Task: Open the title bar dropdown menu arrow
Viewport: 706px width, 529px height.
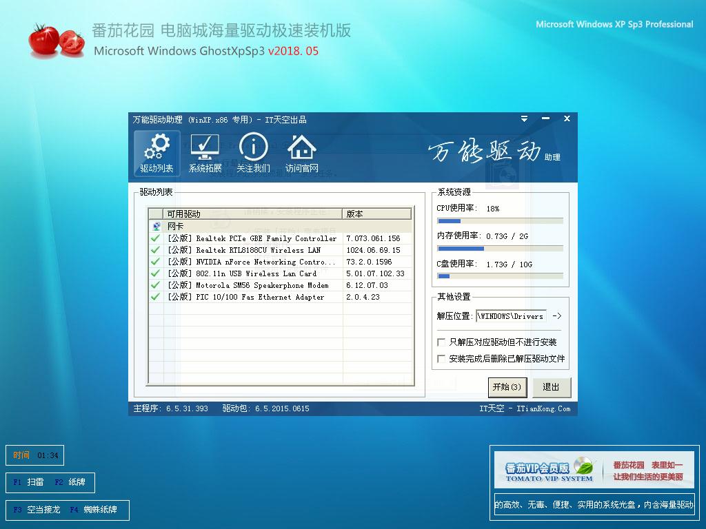Action: 524,118
